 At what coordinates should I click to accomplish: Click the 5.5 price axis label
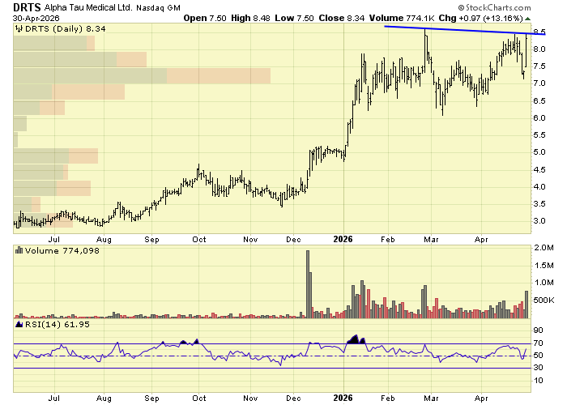(x=539, y=135)
